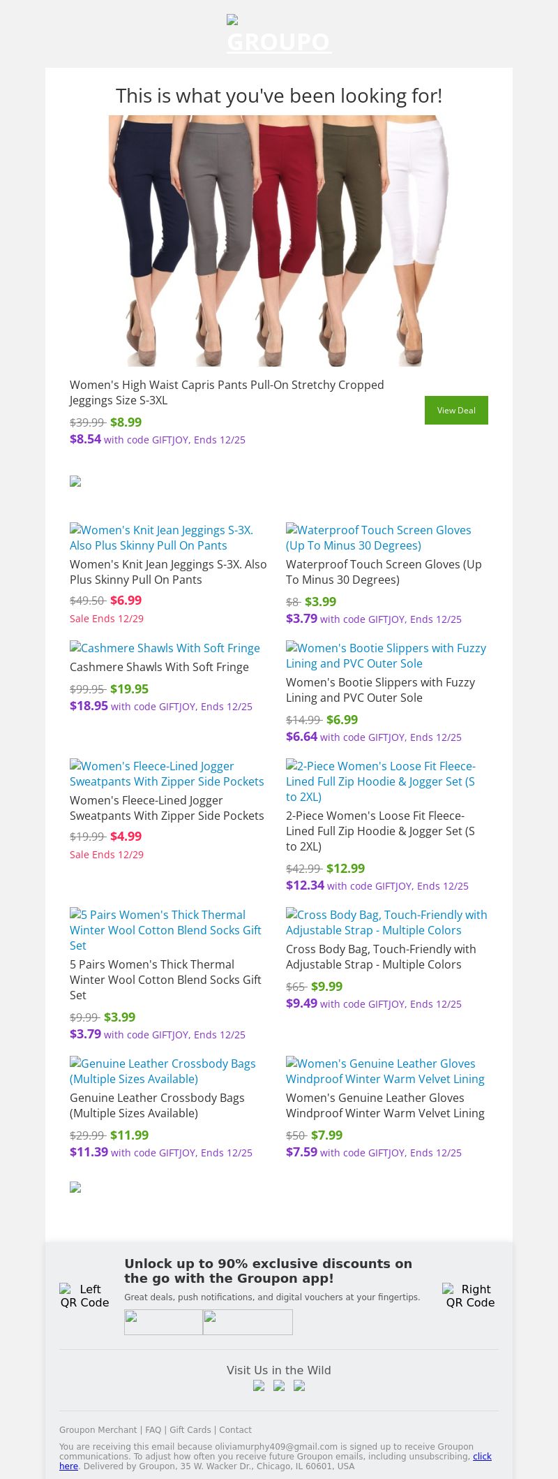Click the Right QR Code image
Viewport: 558px width, 1479px height.
point(471,1295)
